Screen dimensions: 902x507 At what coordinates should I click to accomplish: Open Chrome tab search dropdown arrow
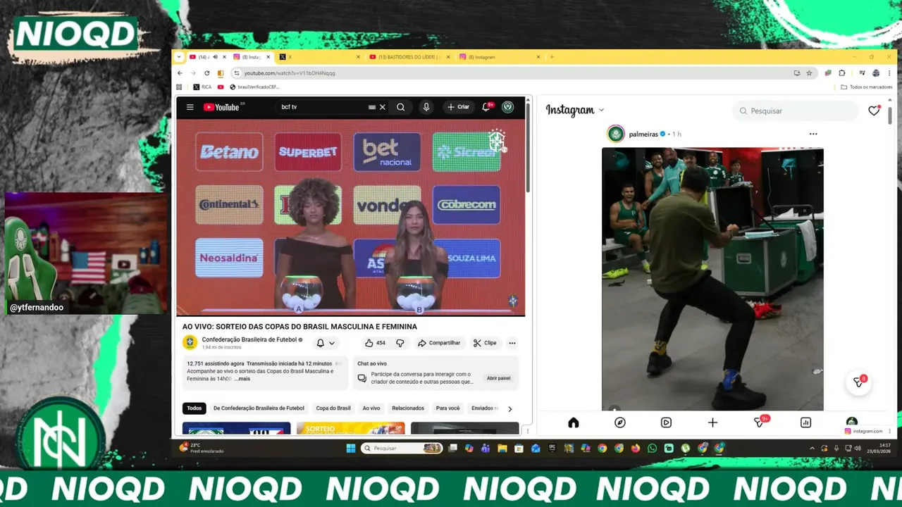pyautogui.click(x=179, y=57)
